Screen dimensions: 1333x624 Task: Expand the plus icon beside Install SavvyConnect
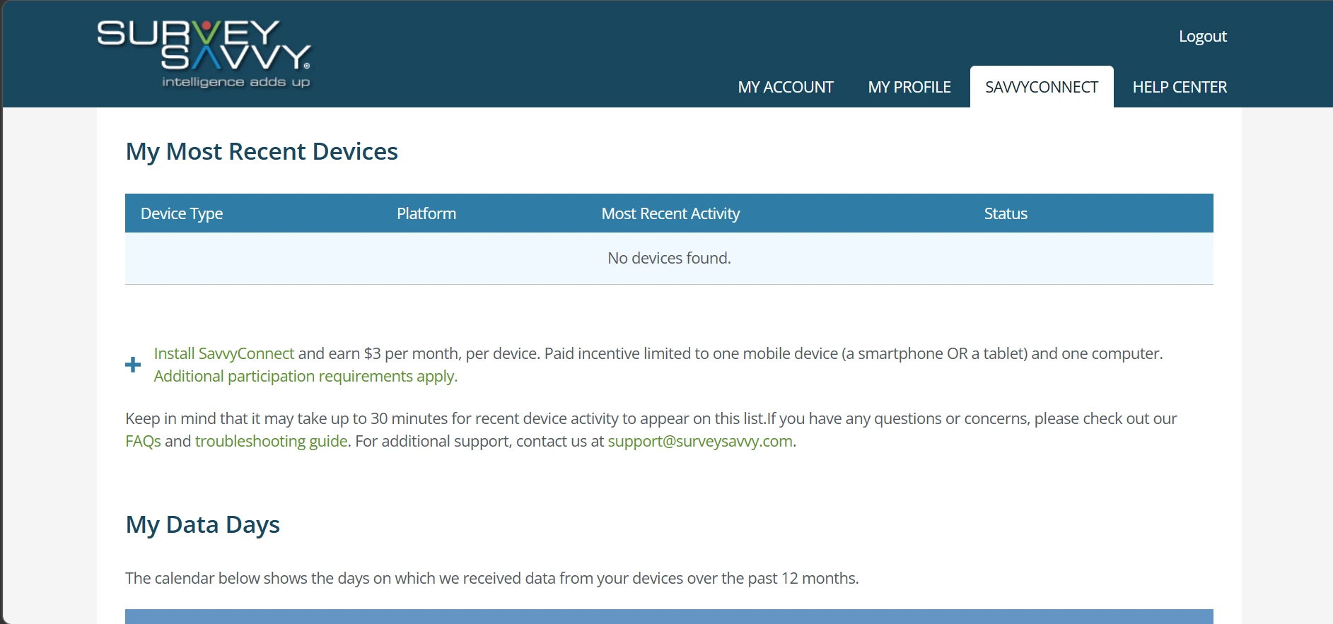tap(133, 365)
